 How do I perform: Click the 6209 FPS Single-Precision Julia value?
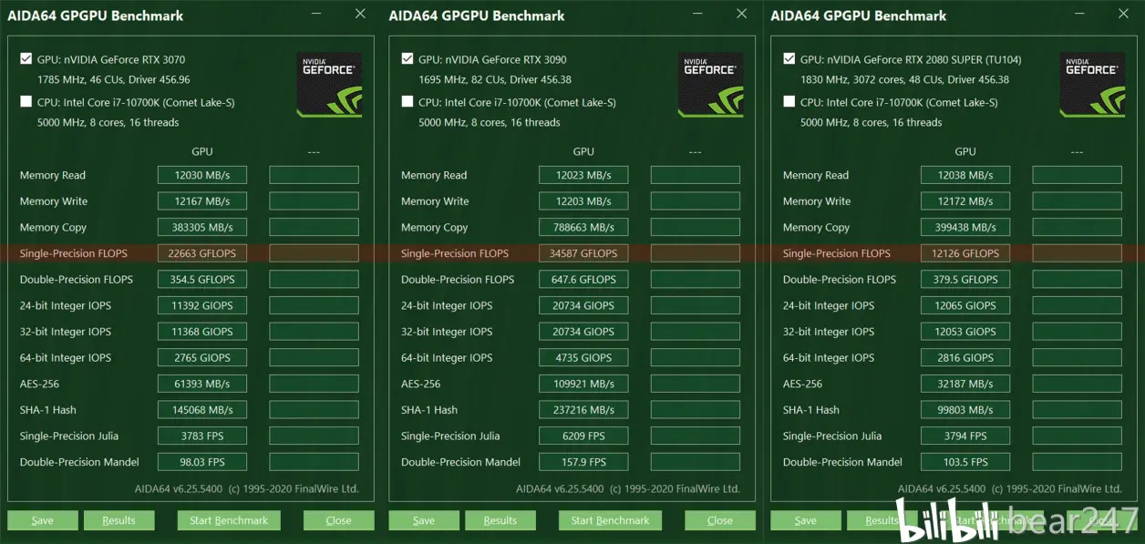click(583, 436)
